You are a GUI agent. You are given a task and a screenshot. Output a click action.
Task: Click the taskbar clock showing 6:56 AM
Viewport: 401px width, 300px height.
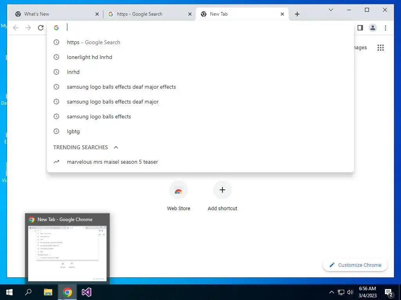(367, 292)
